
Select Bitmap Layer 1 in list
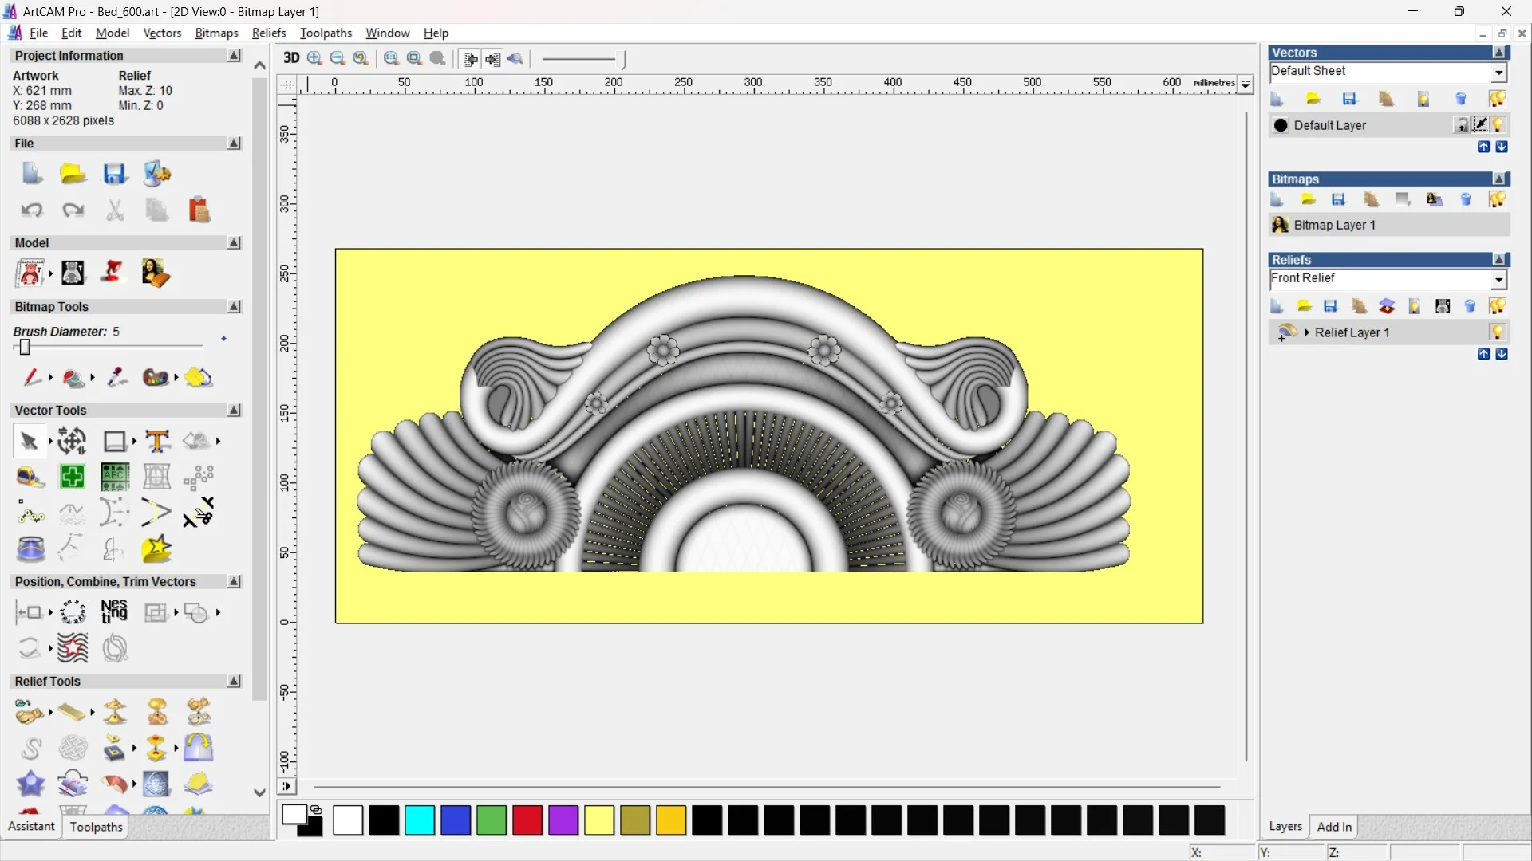coord(1334,225)
